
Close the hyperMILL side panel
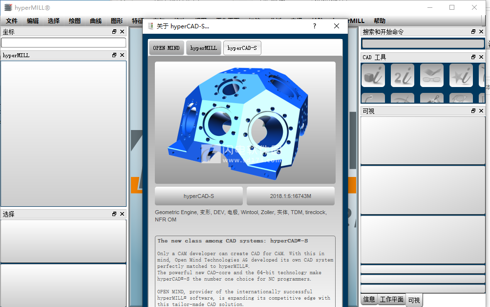tap(122, 55)
